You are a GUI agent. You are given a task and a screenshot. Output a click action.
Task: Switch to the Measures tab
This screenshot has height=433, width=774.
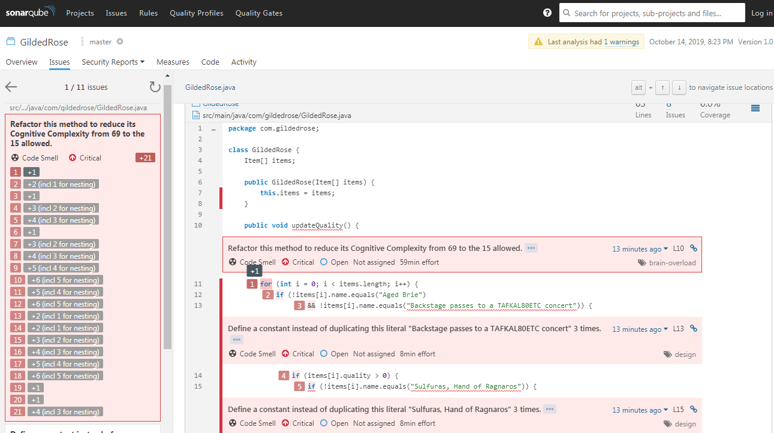point(173,62)
